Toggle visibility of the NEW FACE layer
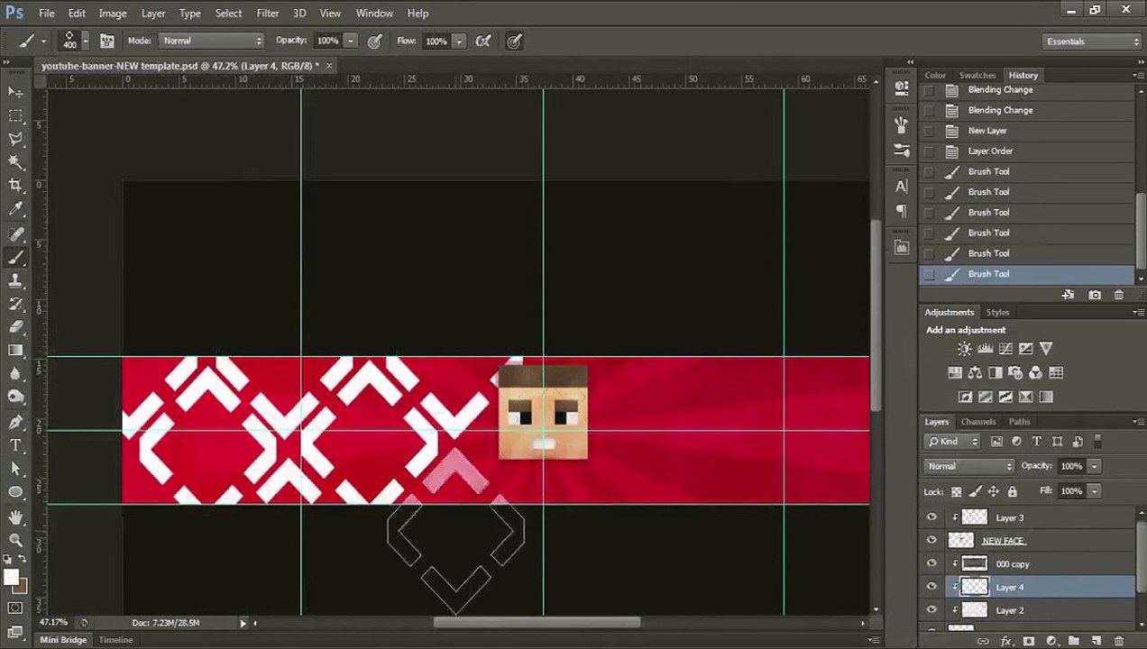Viewport: 1147px width, 649px height. (x=931, y=541)
